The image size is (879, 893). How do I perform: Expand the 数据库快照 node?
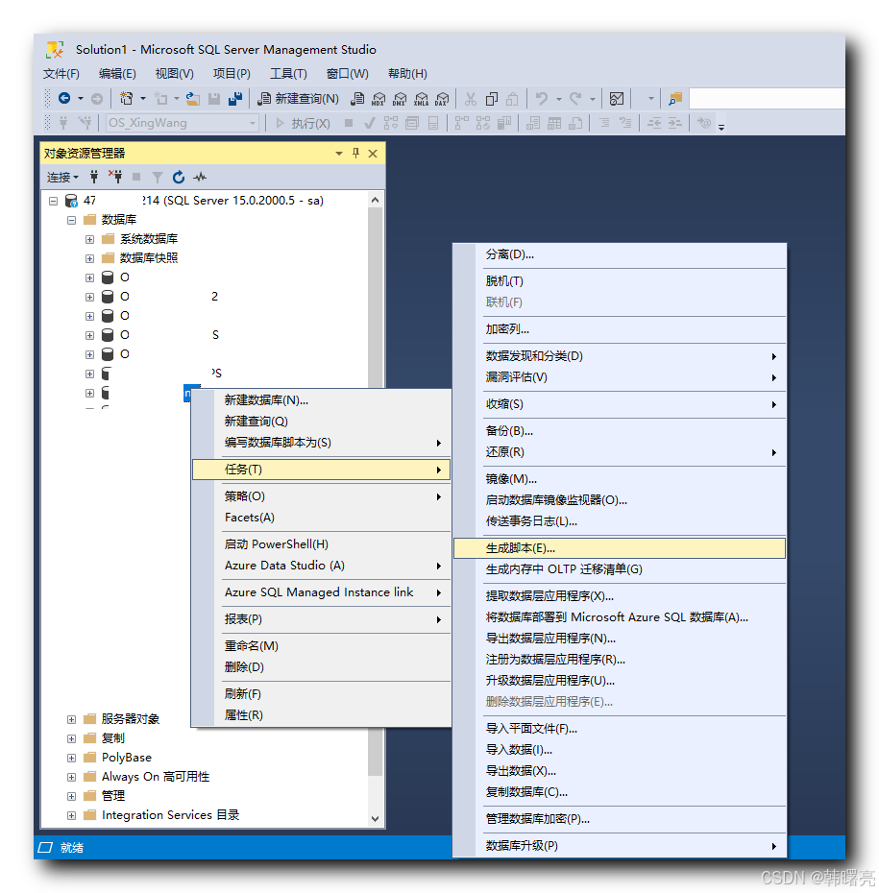coord(89,258)
